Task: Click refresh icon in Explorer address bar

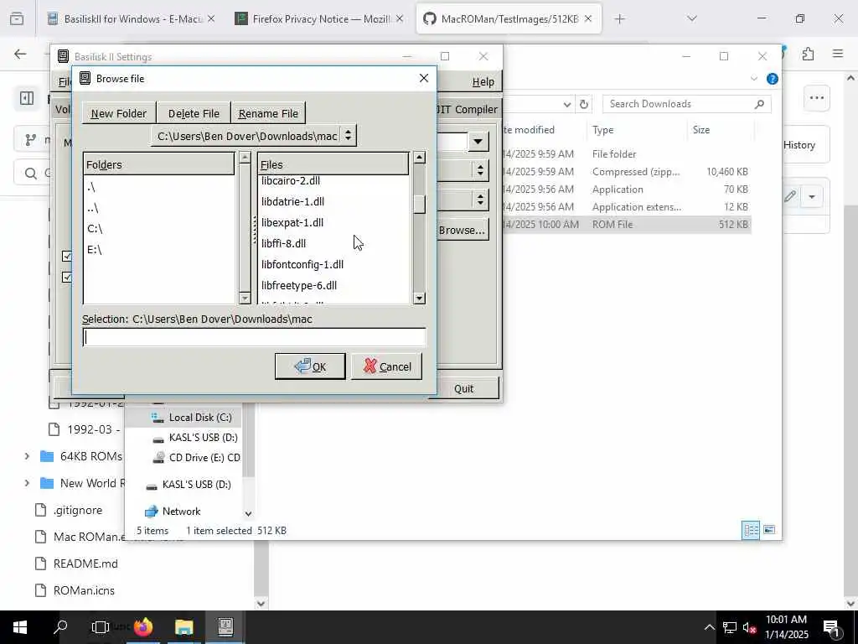Action: tap(584, 104)
